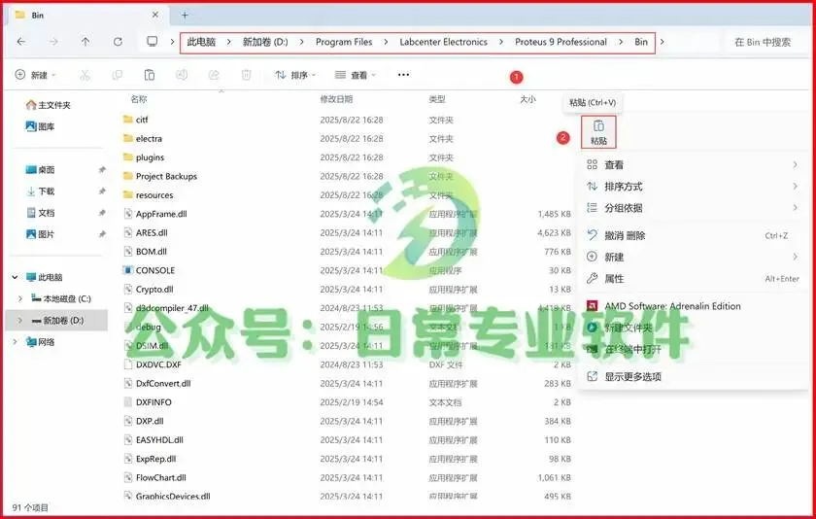
Task: Open 桌面 in the sidebar
Action: 40,170
